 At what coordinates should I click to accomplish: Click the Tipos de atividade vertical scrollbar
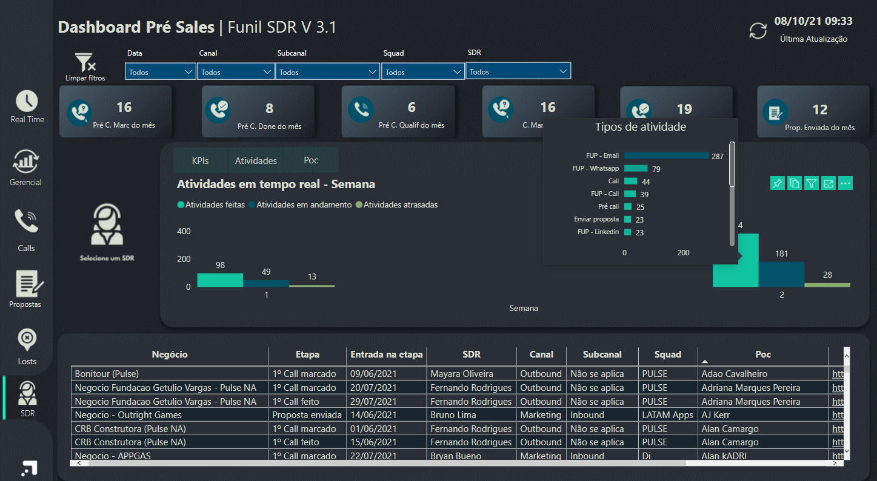point(732,165)
